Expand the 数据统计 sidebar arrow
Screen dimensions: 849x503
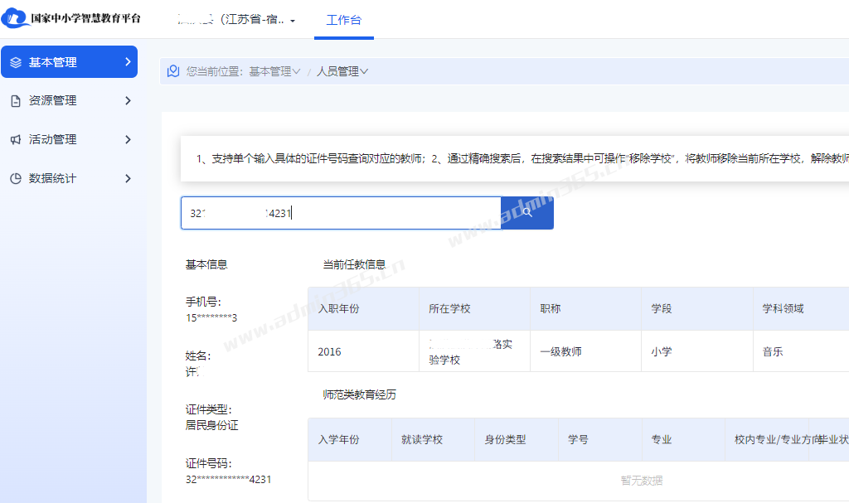click(x=128, y=179)
